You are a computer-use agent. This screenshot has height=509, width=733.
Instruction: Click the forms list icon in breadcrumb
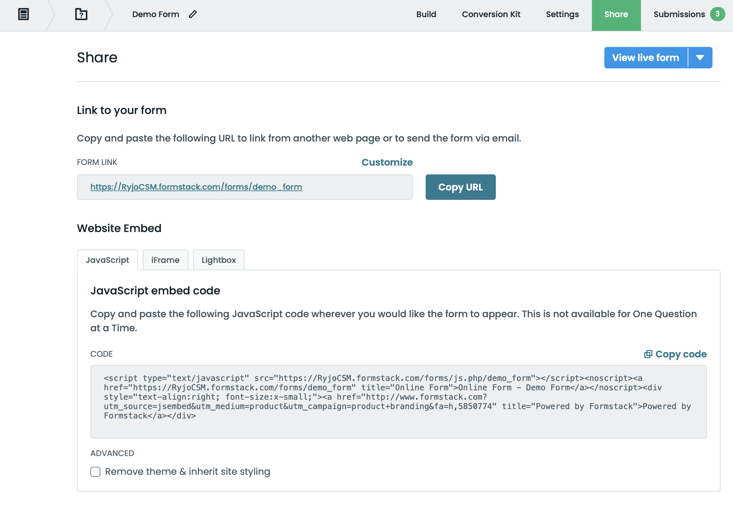pos(23,14)
